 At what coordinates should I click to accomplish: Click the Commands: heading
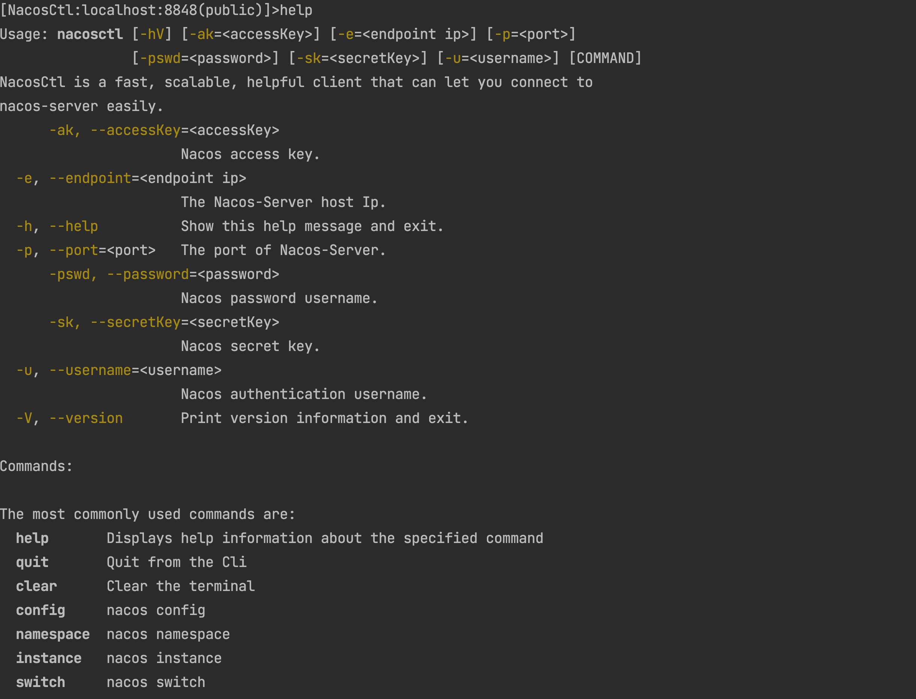pos(36,466)
